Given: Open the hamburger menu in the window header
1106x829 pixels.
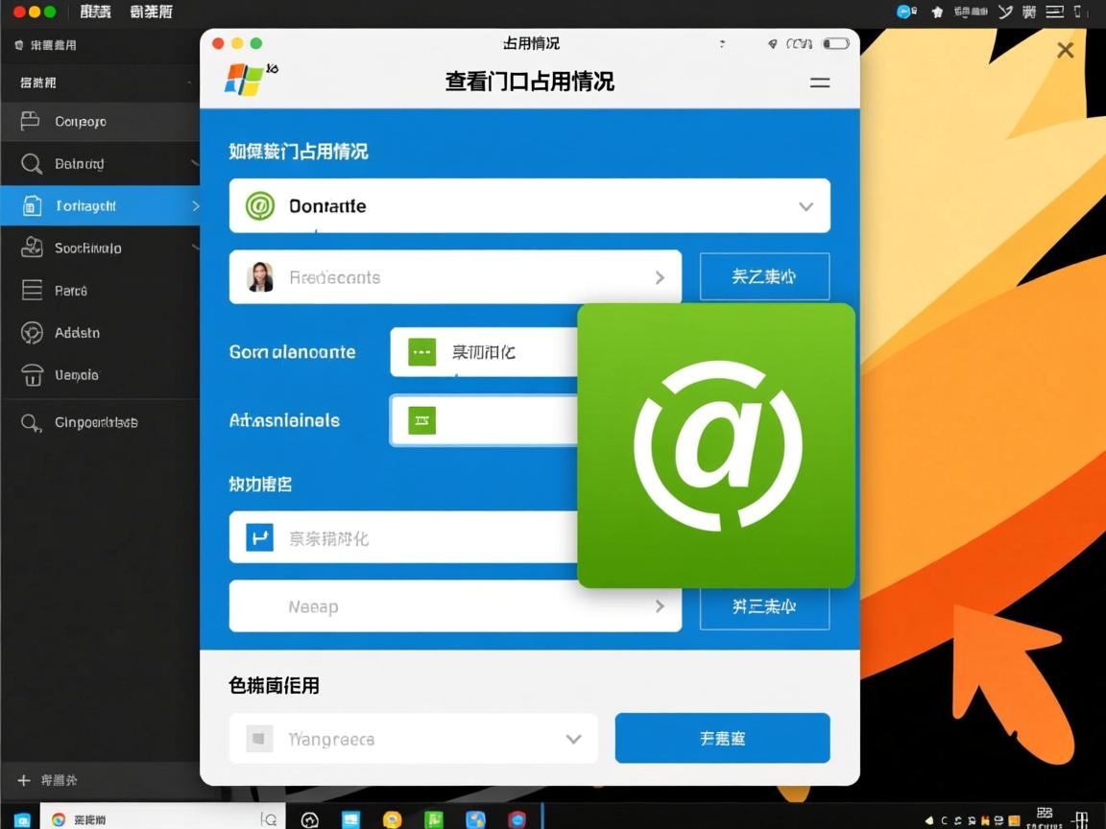Looking at the screenshot, I should point(820,83).
